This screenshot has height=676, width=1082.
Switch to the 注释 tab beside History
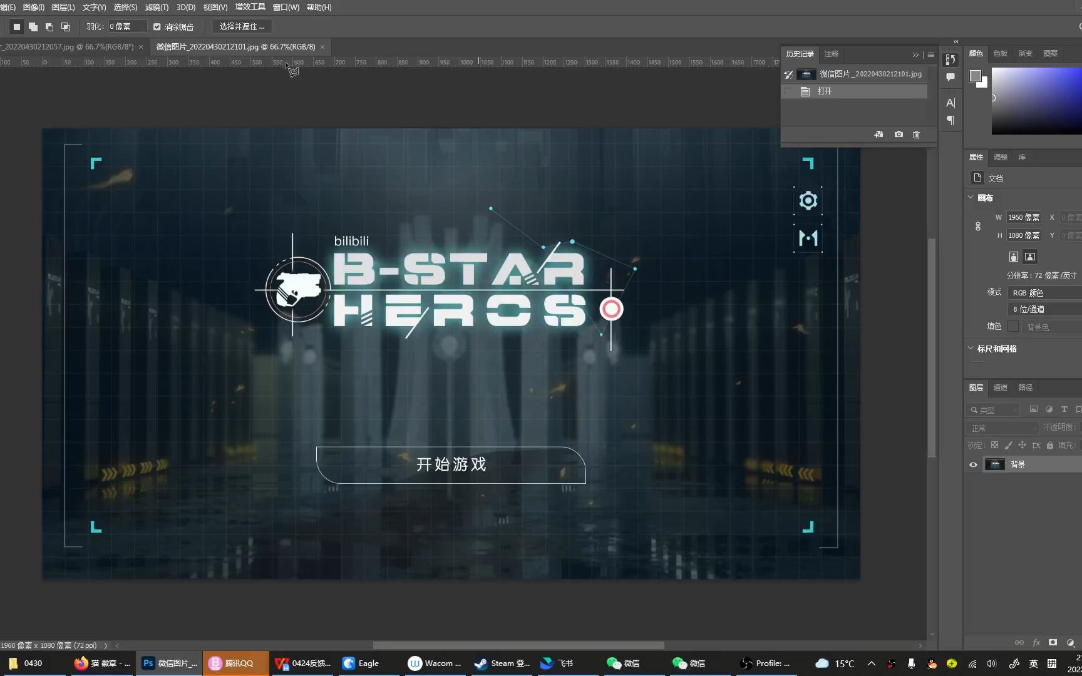click(832, 54)
